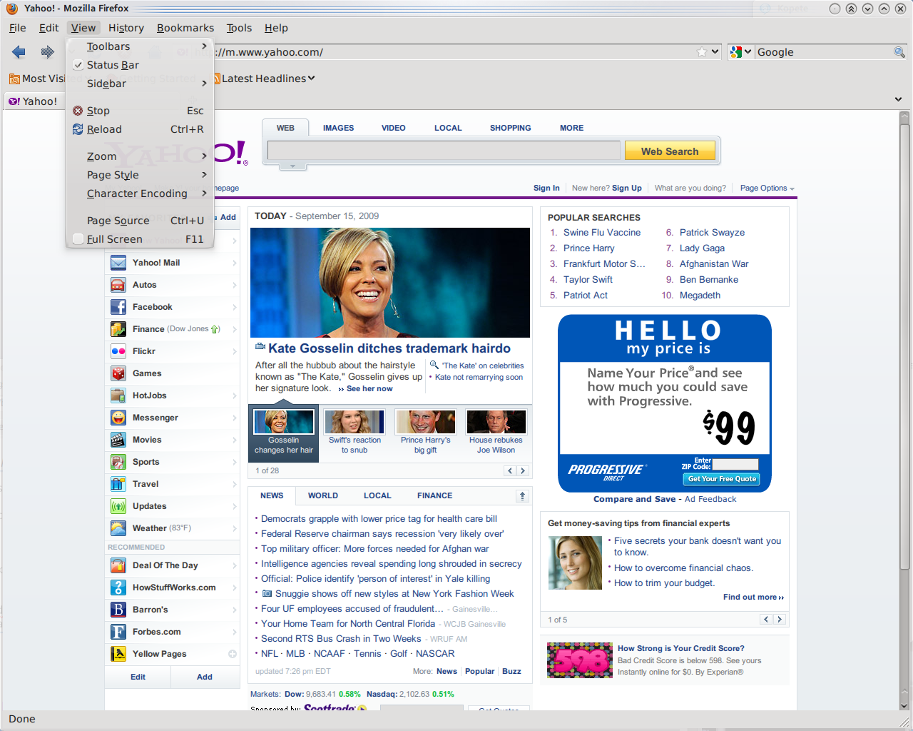Screen dimensions: 913x731
Task: Click the sidebar Edit button
Action: [x=138, y=677]
